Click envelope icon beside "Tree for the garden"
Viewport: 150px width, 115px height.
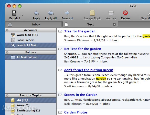coord(60,31)
